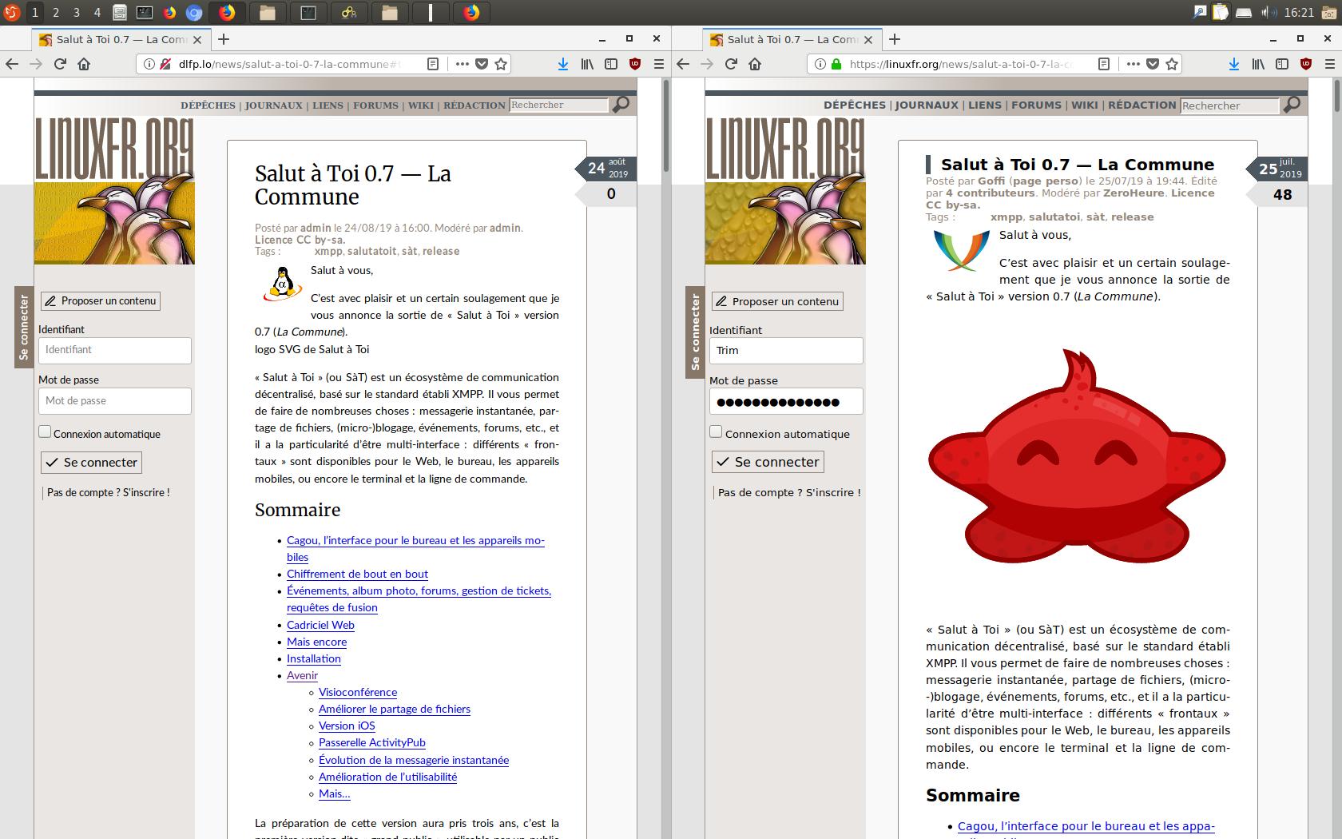Open the Passerelle ActivityPub summary link
This screenshot has height=839, width=1342.
[x=372, y=742]
